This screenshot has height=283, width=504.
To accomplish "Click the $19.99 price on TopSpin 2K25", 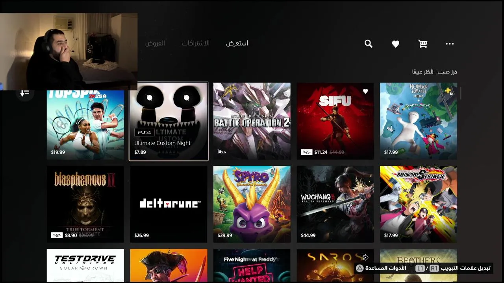I will 58,152.
